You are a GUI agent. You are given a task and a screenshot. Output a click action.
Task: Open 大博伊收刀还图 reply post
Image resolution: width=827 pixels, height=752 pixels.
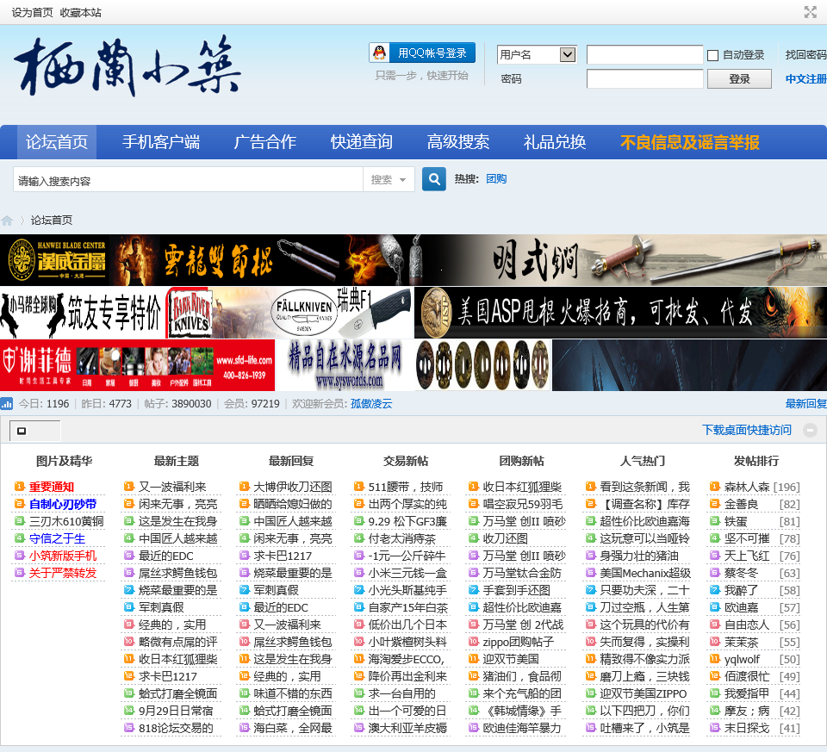pyautogui.click(x=293, y=487)
